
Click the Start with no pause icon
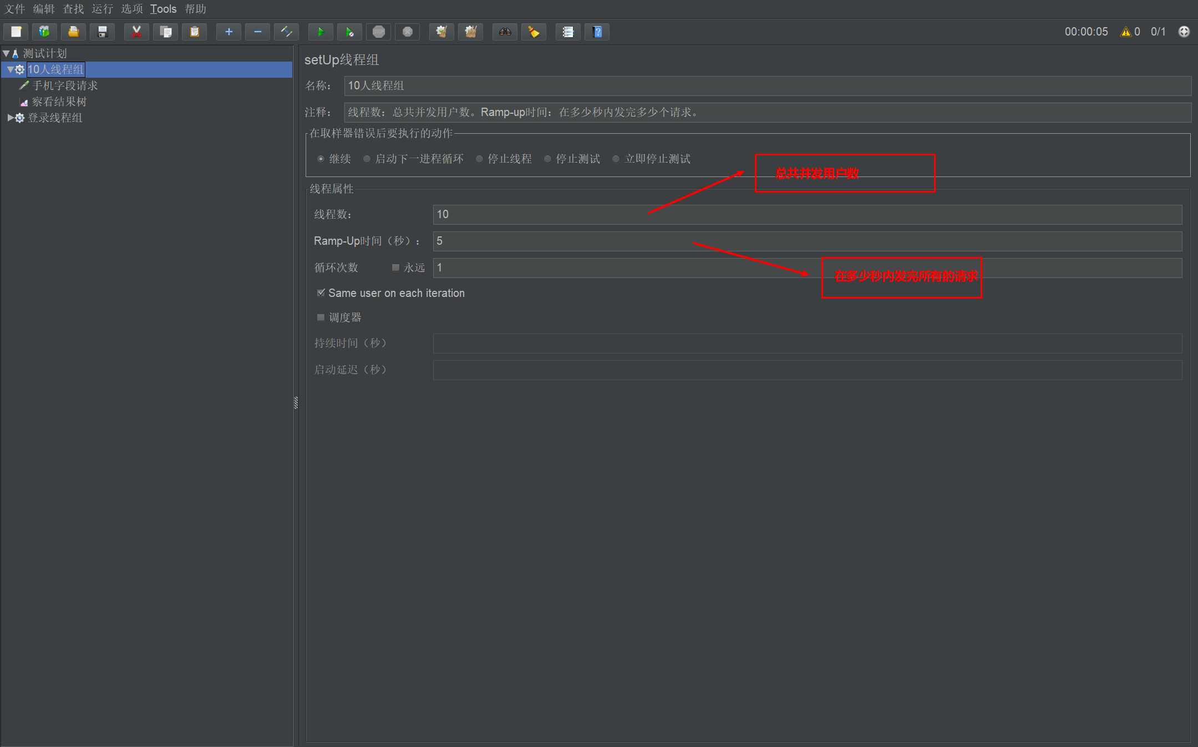[x=349, y=33]
